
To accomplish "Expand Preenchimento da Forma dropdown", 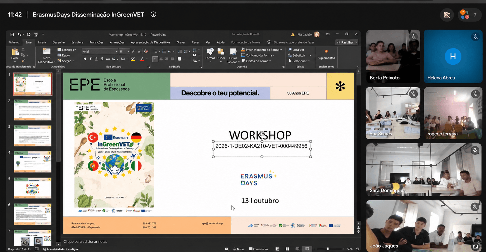I will 281,50.
